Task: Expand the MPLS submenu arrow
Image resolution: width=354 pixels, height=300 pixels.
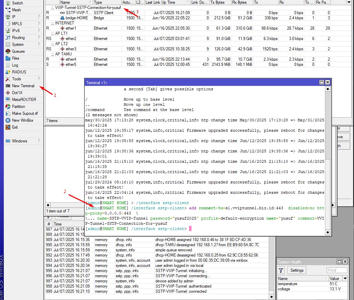Action: point(40,23)
